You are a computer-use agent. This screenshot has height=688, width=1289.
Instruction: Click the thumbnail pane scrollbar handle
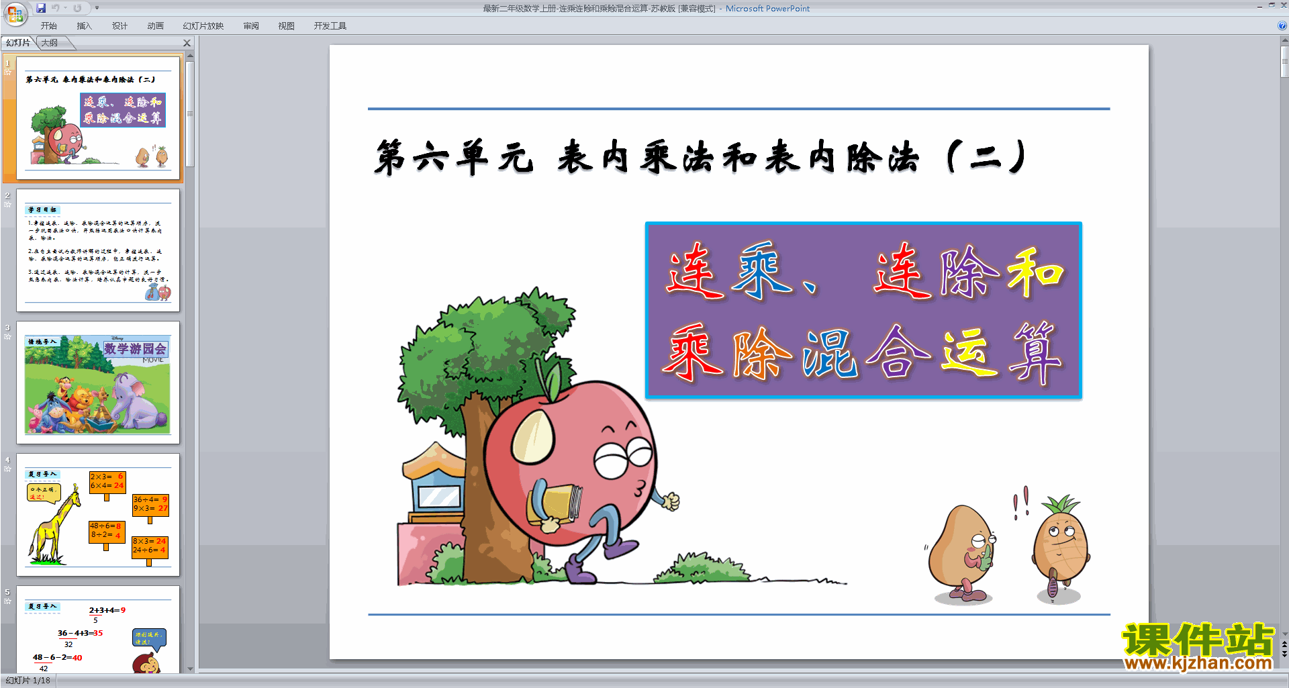coord(190,114)
